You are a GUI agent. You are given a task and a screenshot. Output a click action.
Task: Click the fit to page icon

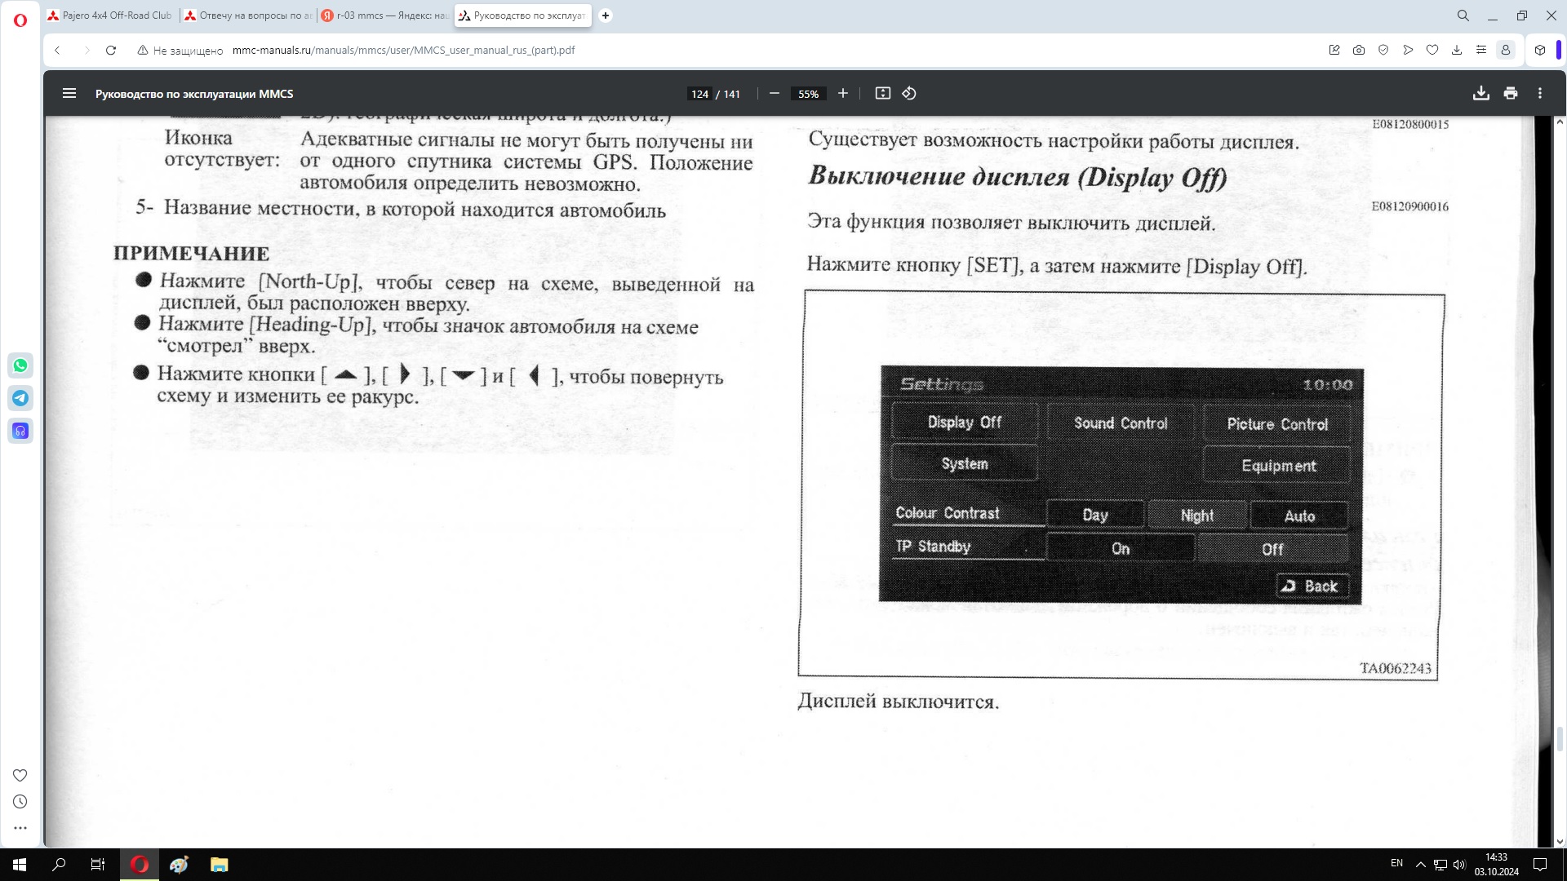(882, 94)
